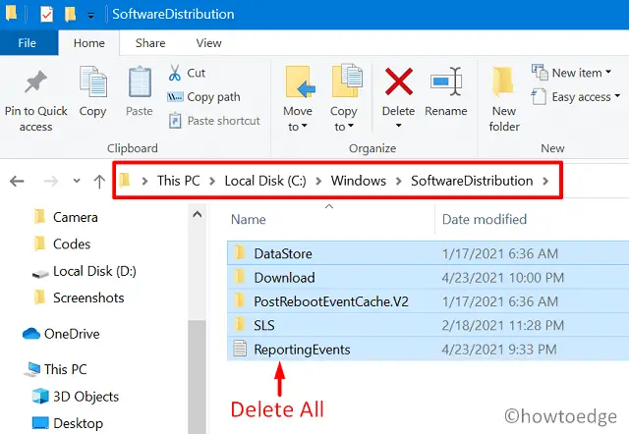
Task: Click Pin to Quick access icon
Action: coord(35,83)
